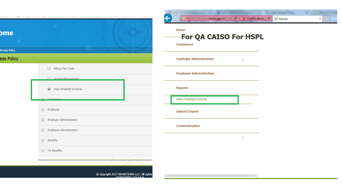Click the browser Back arrow button
The height and width of the screenshot is (192, 342).
pyautogui.click(x=168, y=18)
